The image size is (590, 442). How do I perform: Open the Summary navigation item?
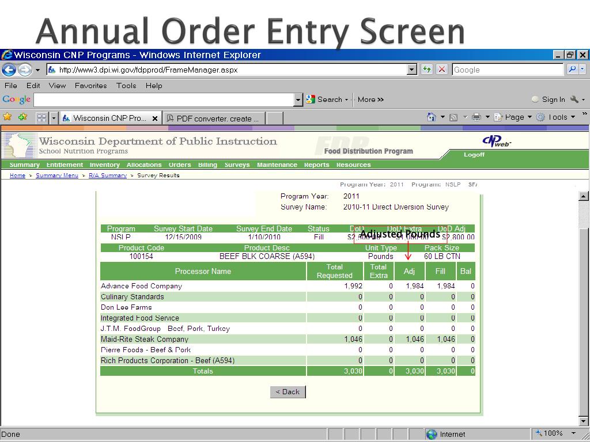pyautogui.click(x=24, y=165)
